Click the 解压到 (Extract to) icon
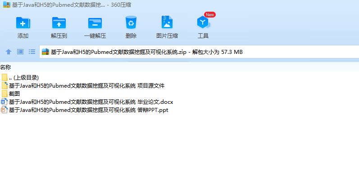Image resolution: width=359 pixels, height=191 pixels. 59,23
